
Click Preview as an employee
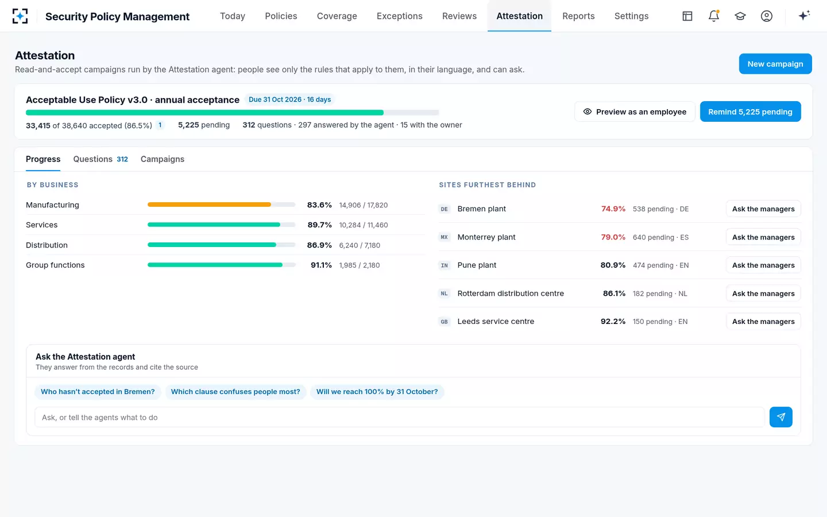(x=635, y=111)
